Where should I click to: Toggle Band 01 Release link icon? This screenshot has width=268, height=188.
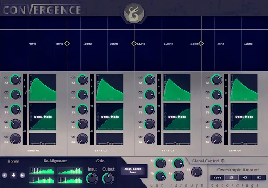click(x=7, y=92)
